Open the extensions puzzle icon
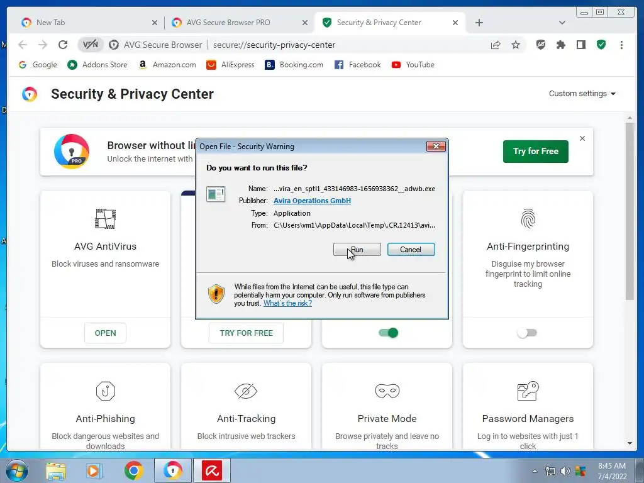 (560, 45)
